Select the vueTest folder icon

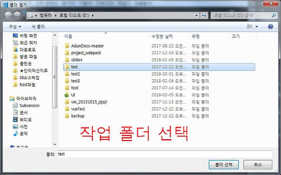click(67, 109)
